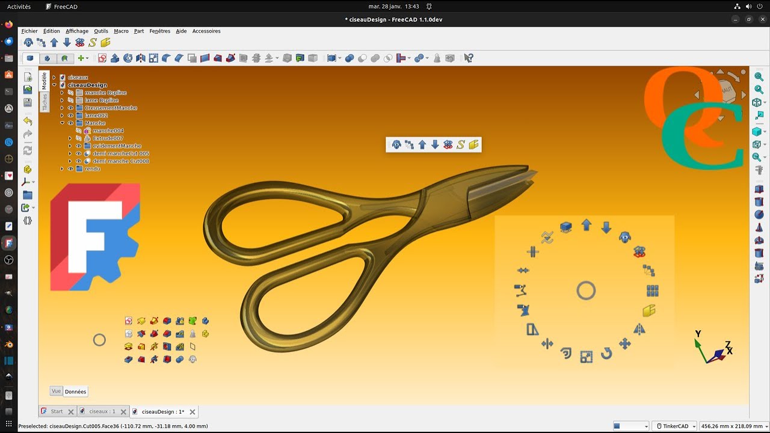
Task: Expand the manche Bspline tree item
Action: pyautogui.click(x=62, y=93)
